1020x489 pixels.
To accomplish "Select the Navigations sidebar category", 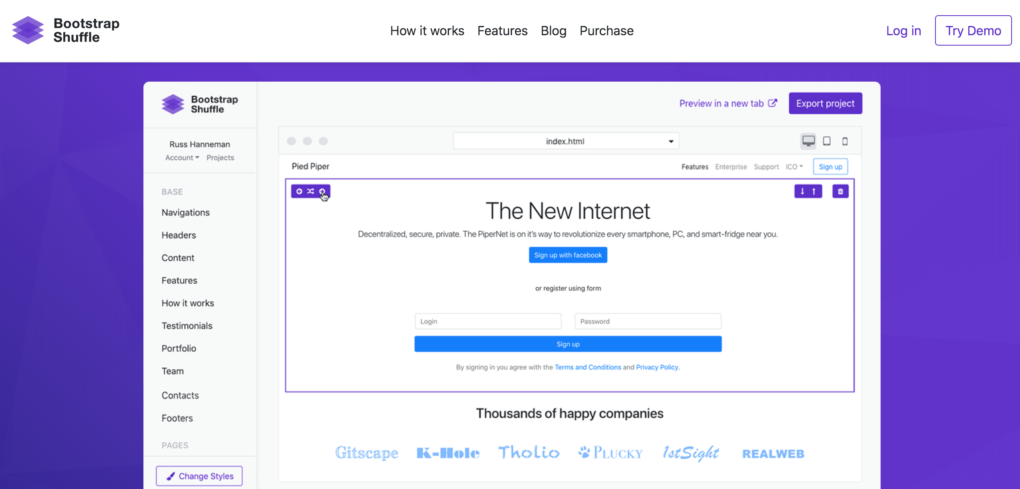I will (x=185, y=212).
